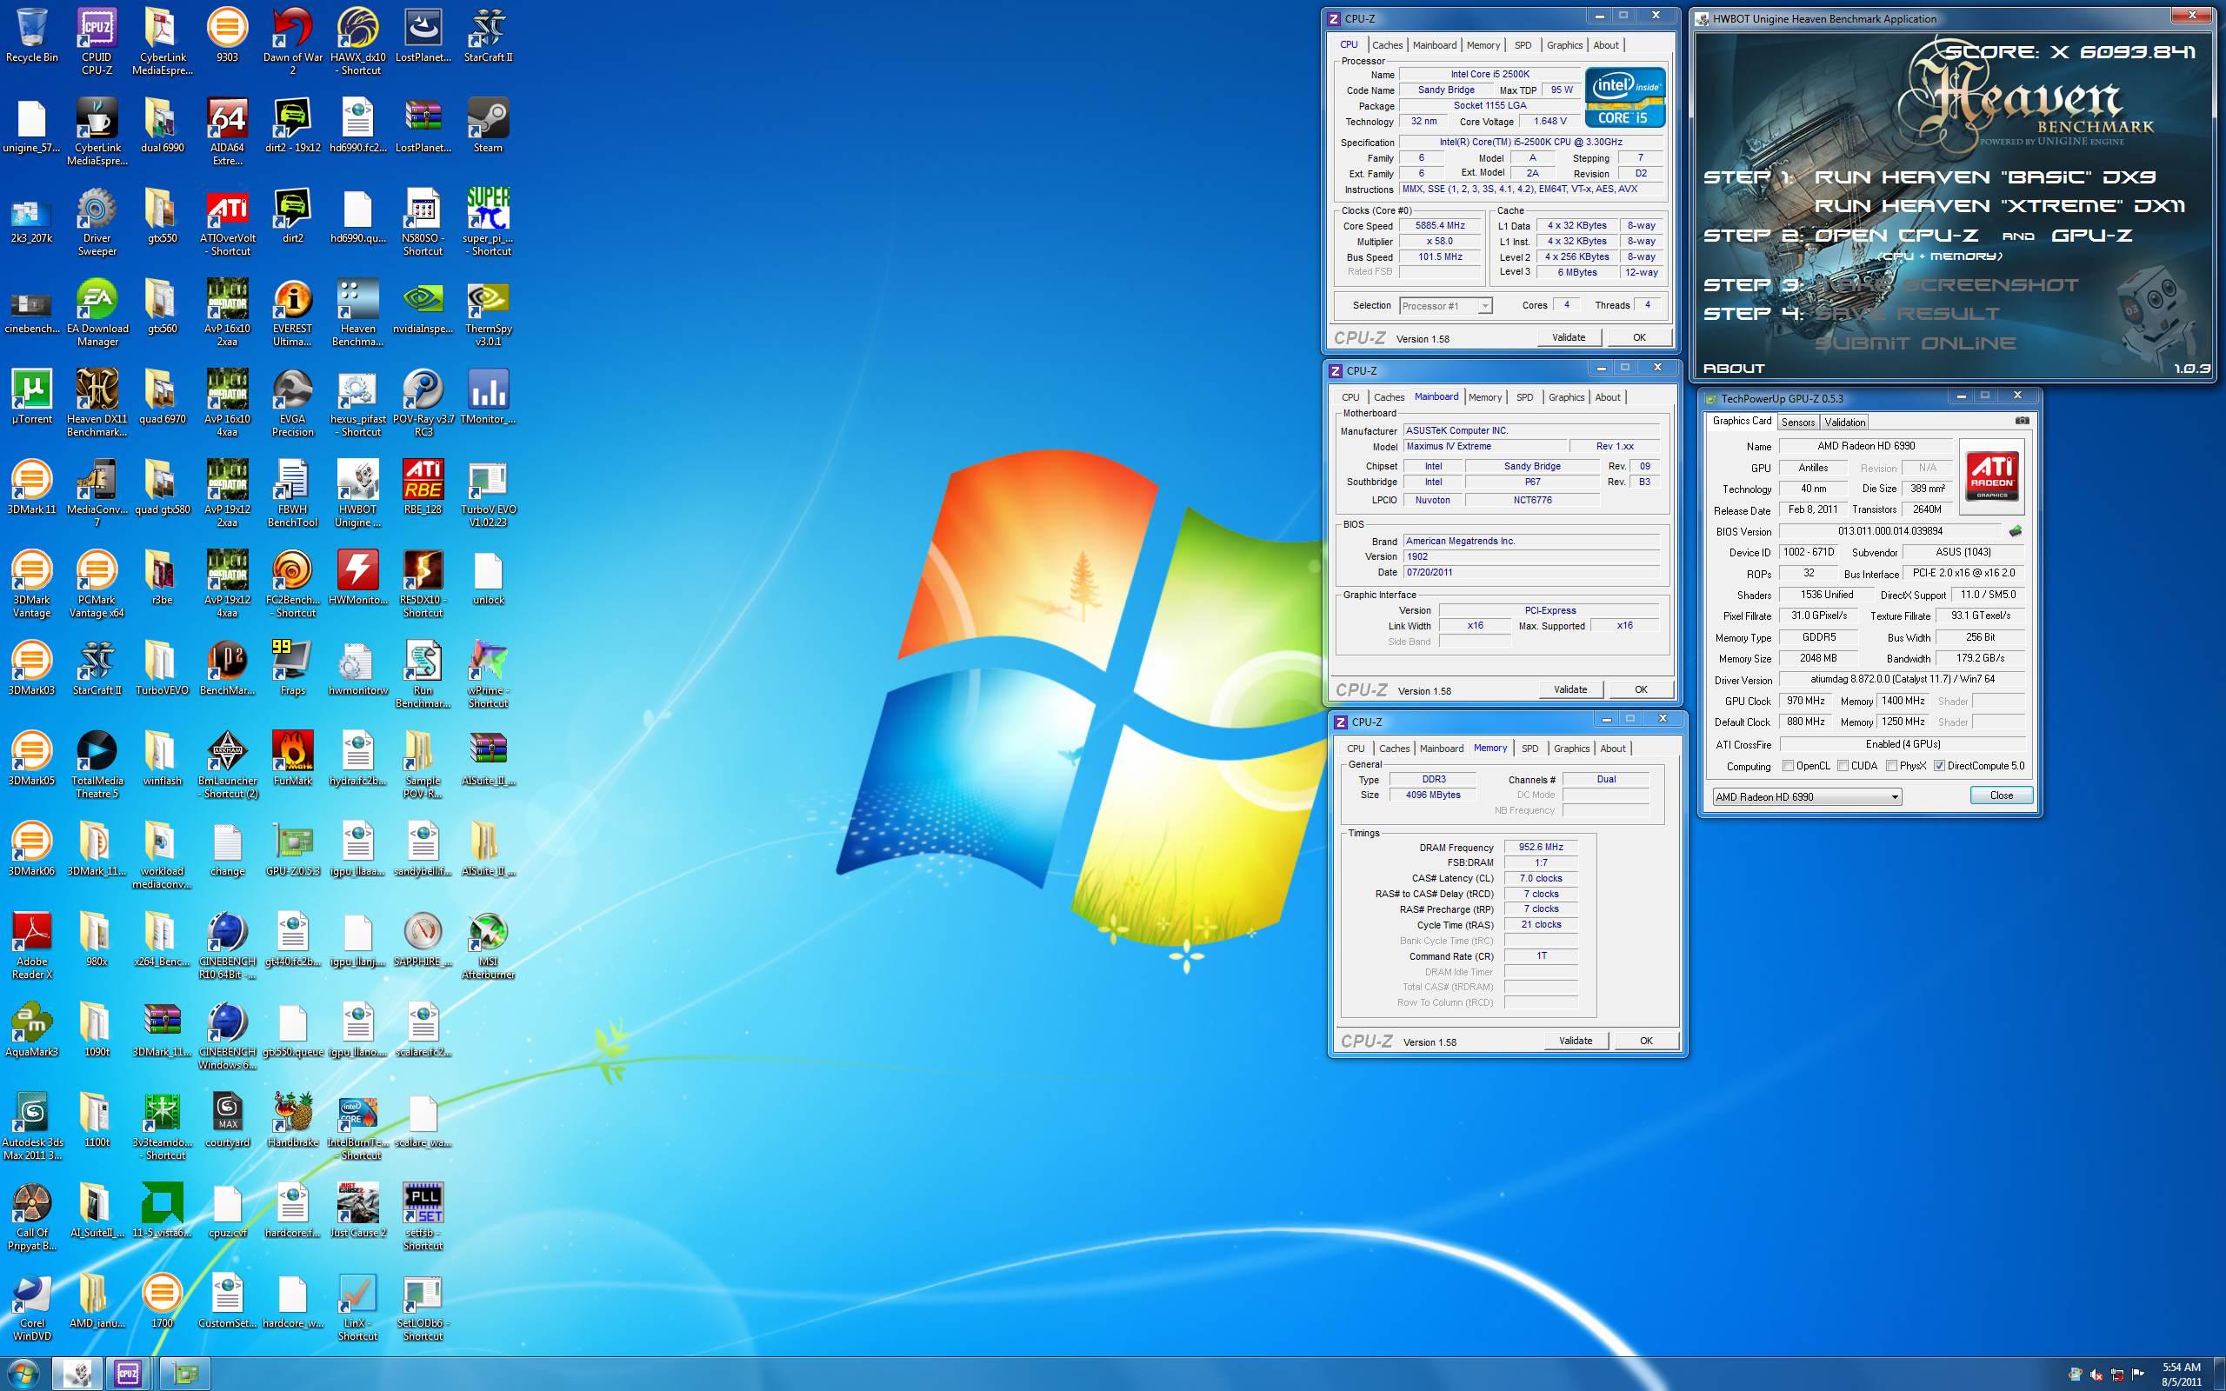Open Validation tab in GPU-Z
Screen dimensions: 2226x1391
click(1845, 423)
